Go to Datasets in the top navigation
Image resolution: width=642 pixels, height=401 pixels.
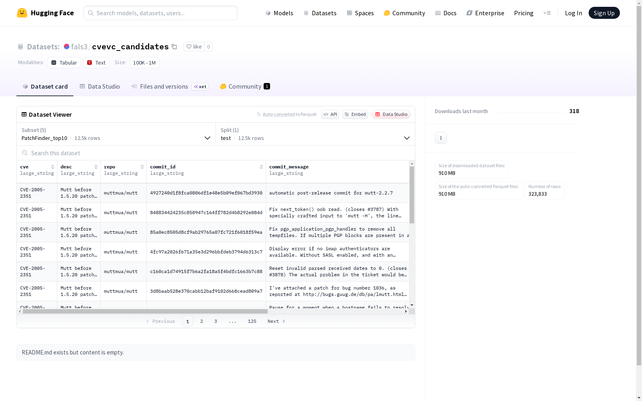pyautogui.click(x=320, y=13)
